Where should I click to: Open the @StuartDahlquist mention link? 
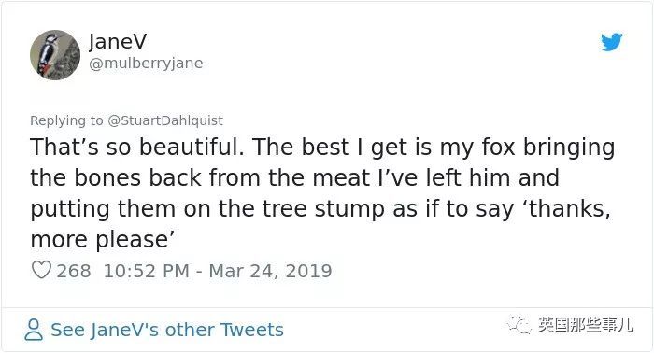165,120
